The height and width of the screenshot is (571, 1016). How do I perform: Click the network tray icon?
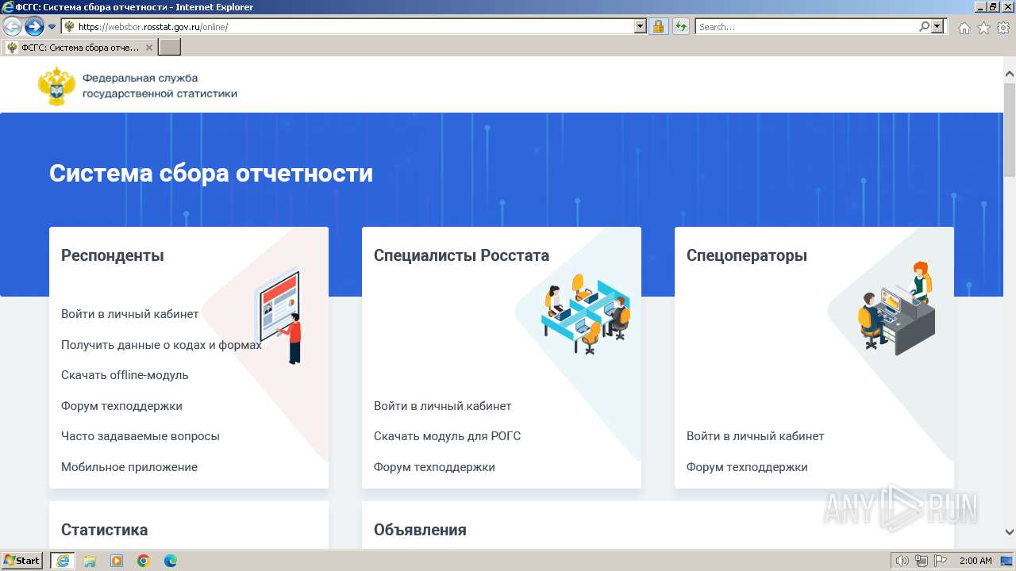(x=922, y=561)
